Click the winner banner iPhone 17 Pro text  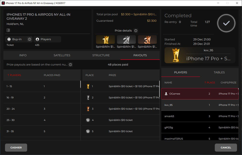click(x=208, y=59)
